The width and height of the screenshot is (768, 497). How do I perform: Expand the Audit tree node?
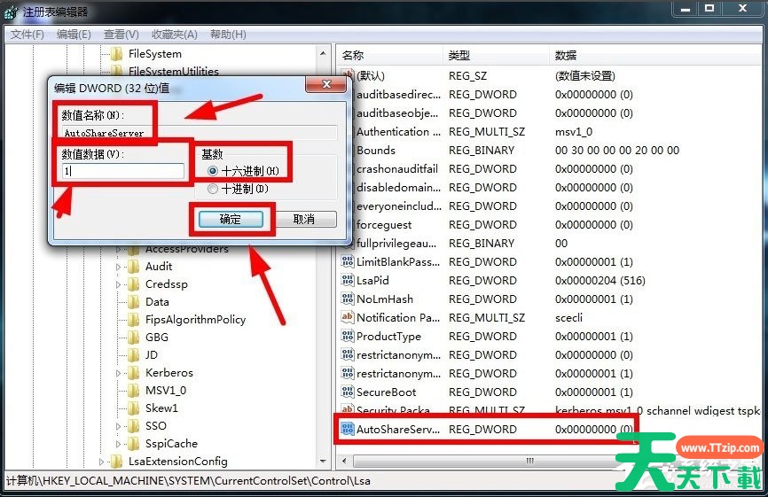(x=119, y=267)
